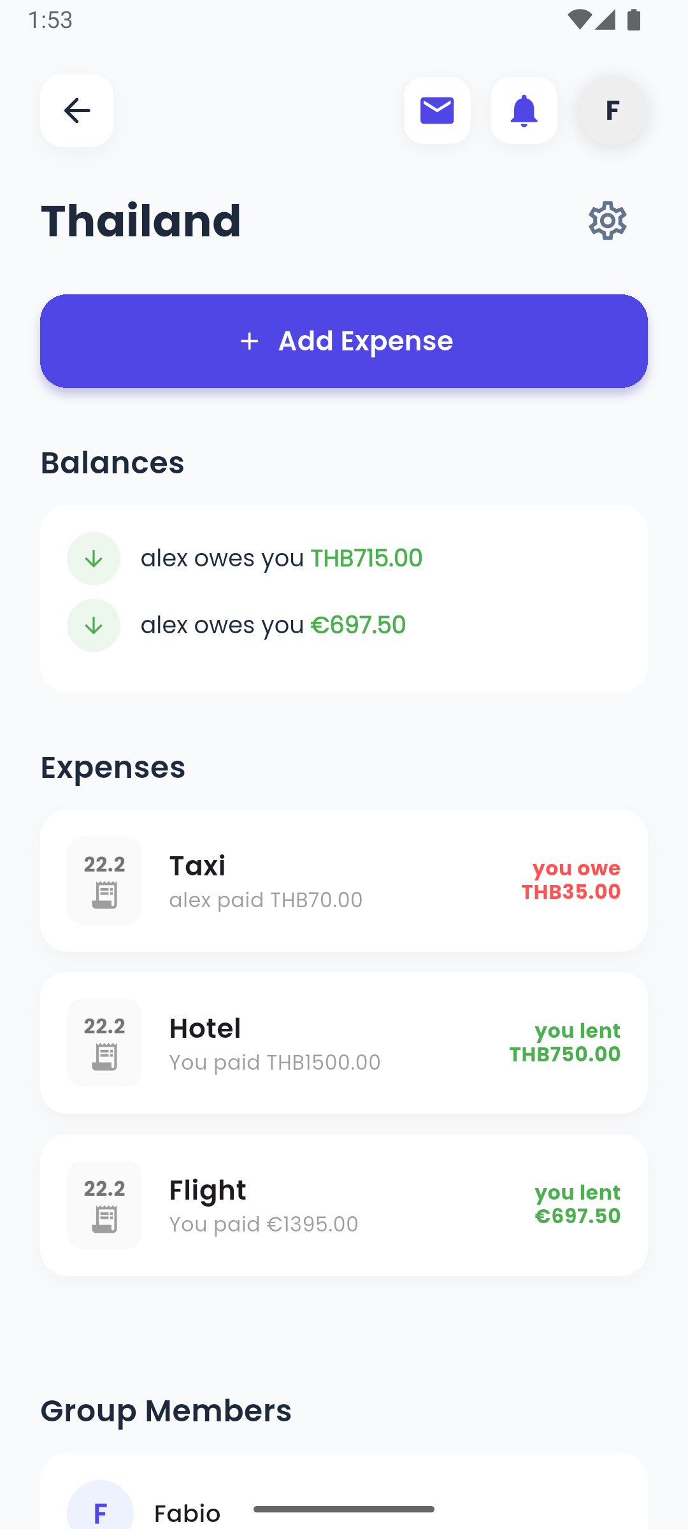Tap green arrow beside THB715.00 balance
688x1529 pixels.
94,559
